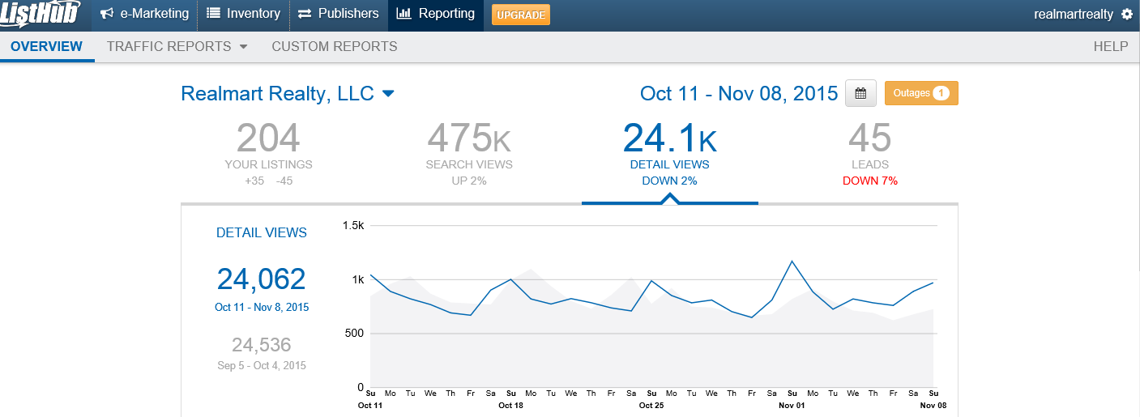The height and width of the screenshot is (417, 1140).
Task: Click the Outages count badge
Action: pos(941,93)
